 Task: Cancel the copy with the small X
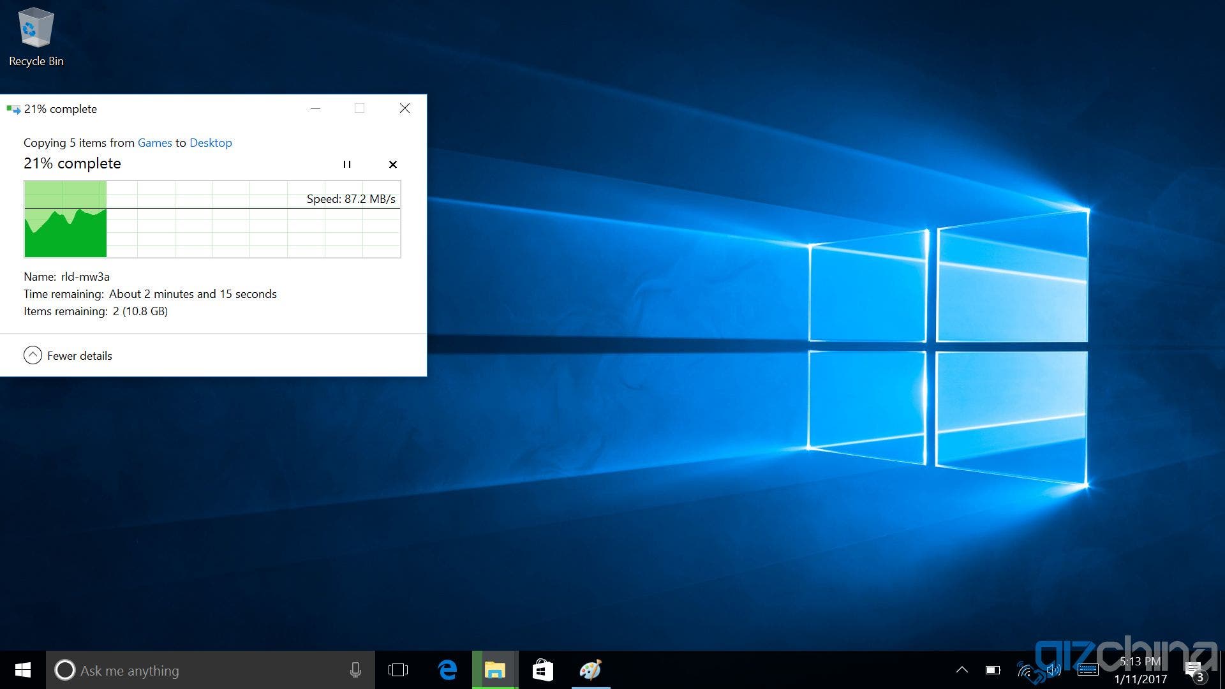pos(393,164)
